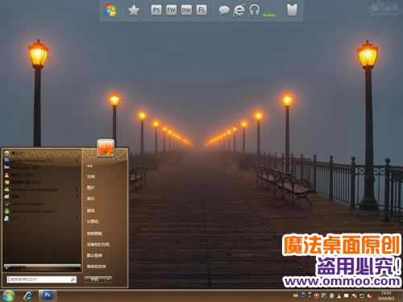Switch to Photoshop on the taskbar

48,296
